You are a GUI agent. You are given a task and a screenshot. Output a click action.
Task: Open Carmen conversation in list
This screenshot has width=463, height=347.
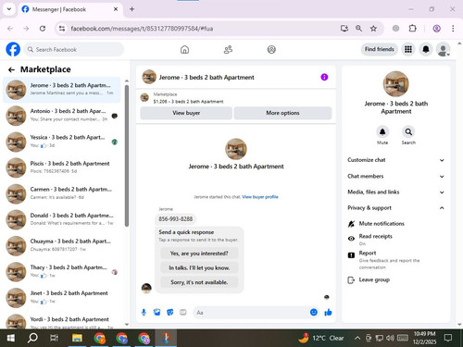[62, 193]
